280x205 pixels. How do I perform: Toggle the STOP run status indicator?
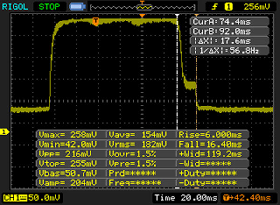pyautogui.click(x=48, y=7)
